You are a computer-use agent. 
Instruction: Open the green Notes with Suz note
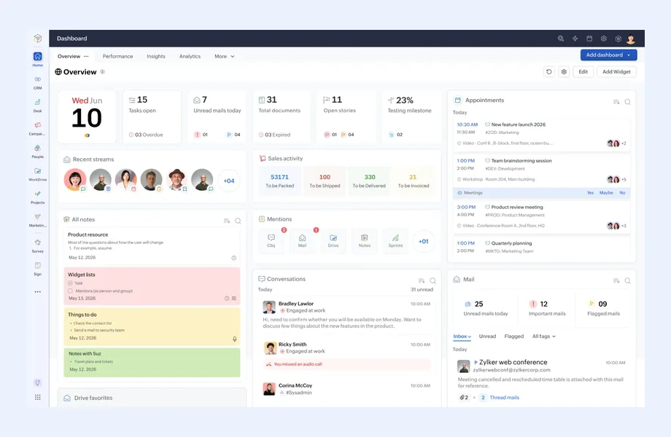point(152,362)
